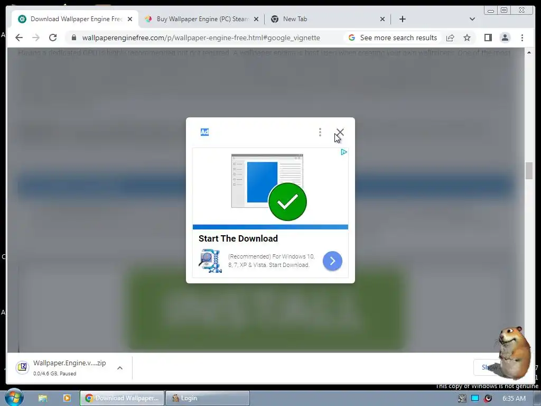The image size is (541, 406).
Task: Open the Windows Start menu orb
Action: [13, 398]
